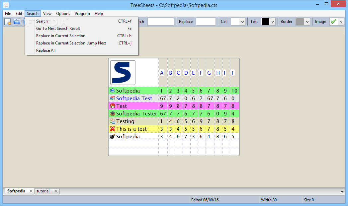Select the Softpedia Tester label cell
Screen dimensions: 348x206
pos(133,113)
